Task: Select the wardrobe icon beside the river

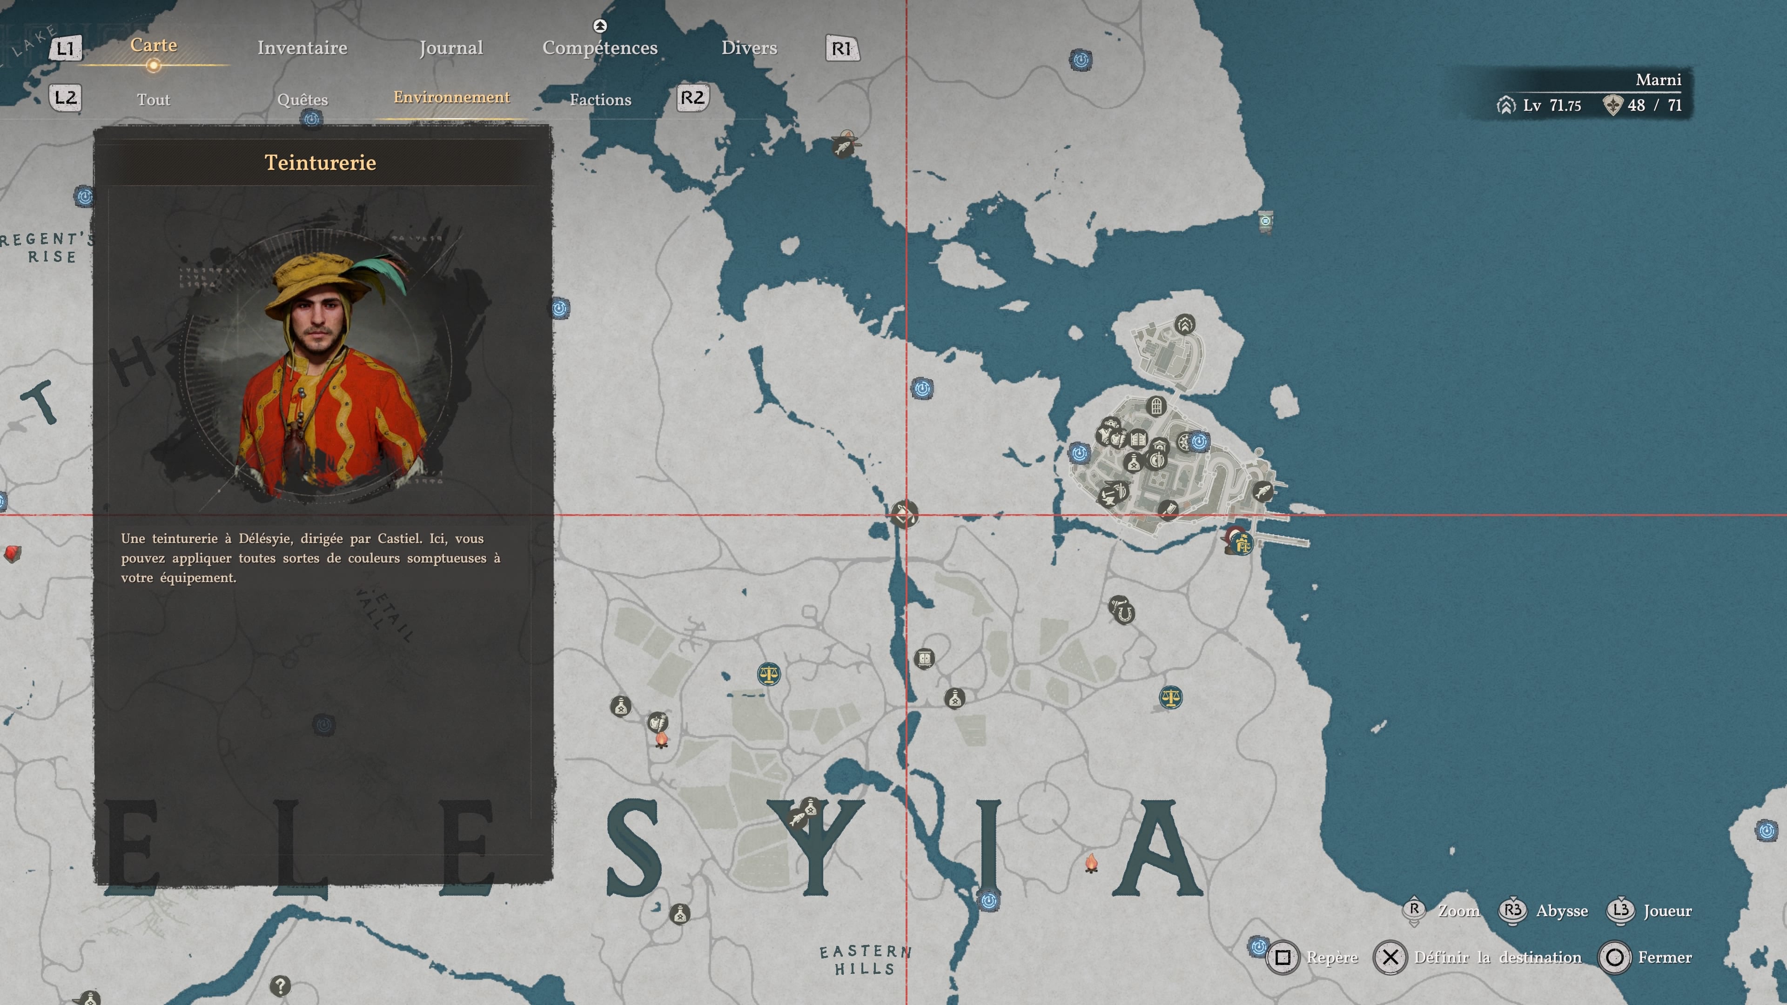Action: pos(924,658)
